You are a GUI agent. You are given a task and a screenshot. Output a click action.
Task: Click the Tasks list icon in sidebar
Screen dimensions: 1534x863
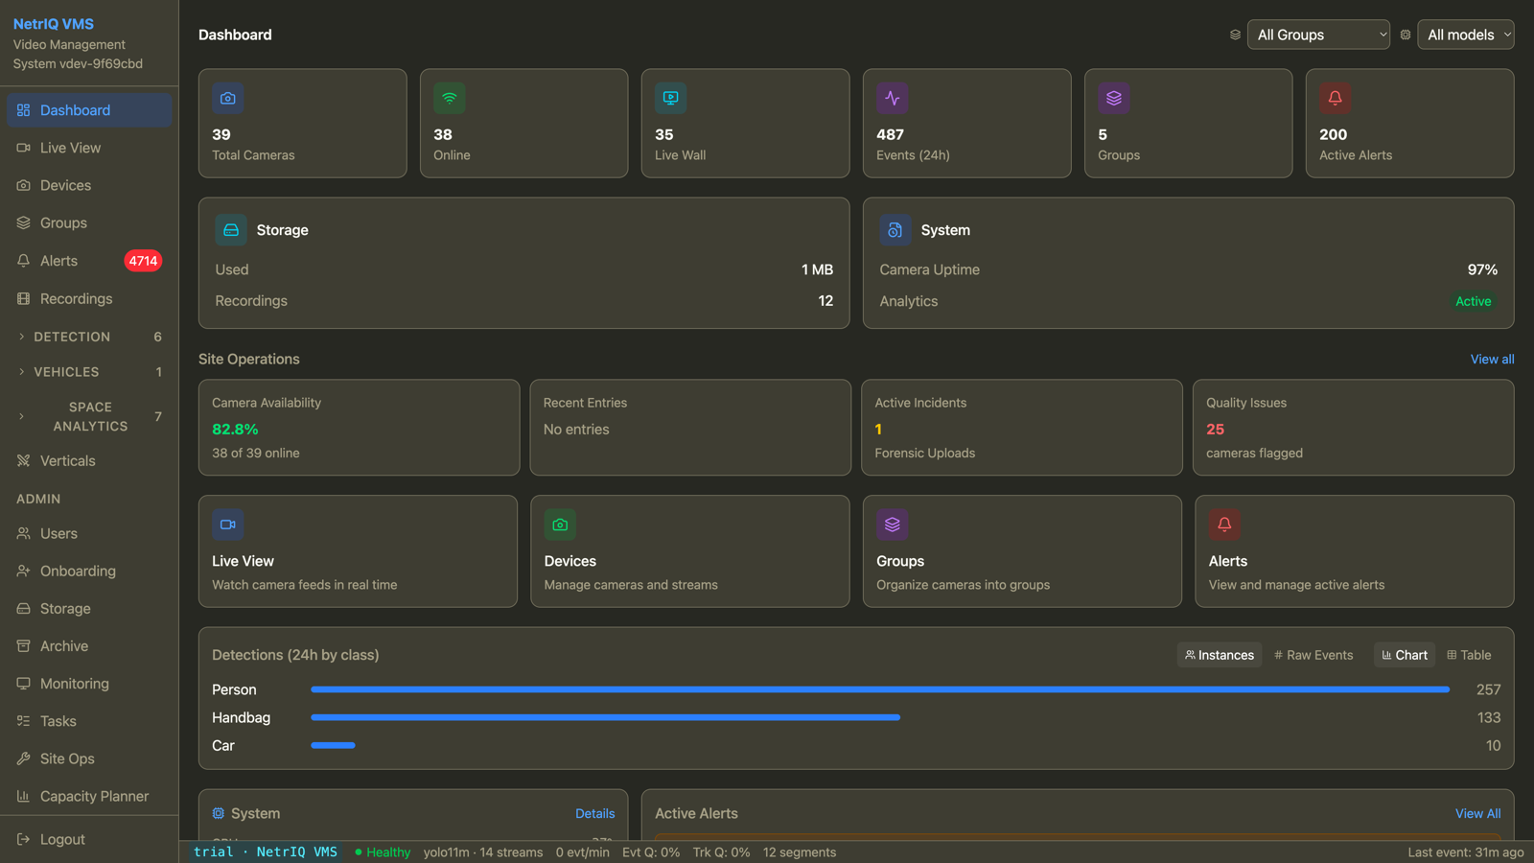coord(24,720)
